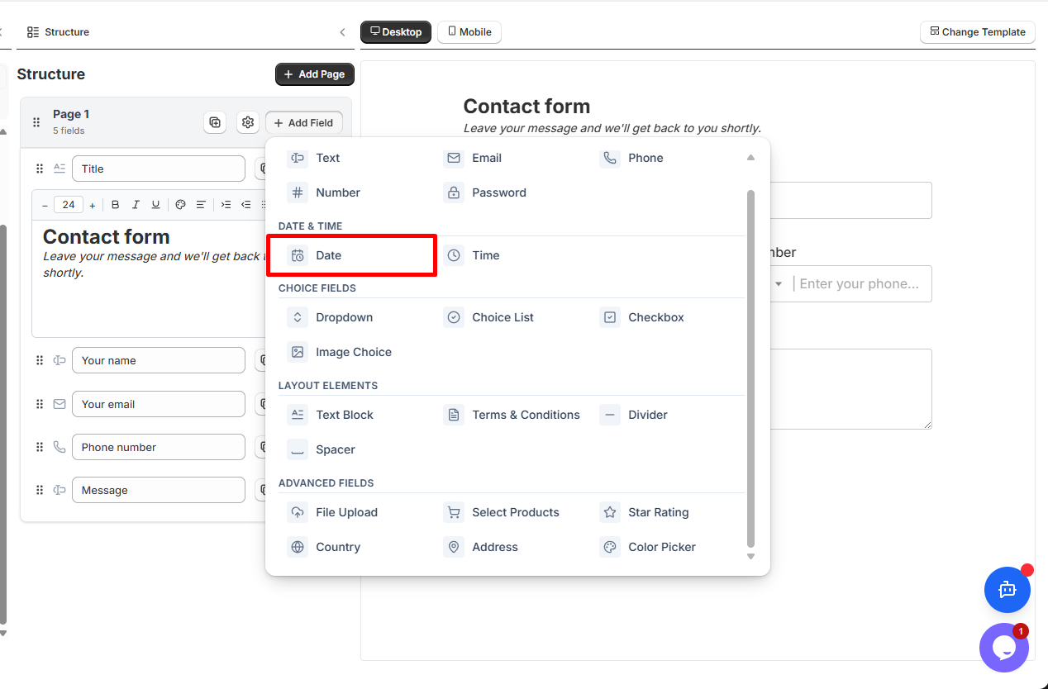Open the floating chatbot robot button
1048x689 pixels.
click(1007, 589)
